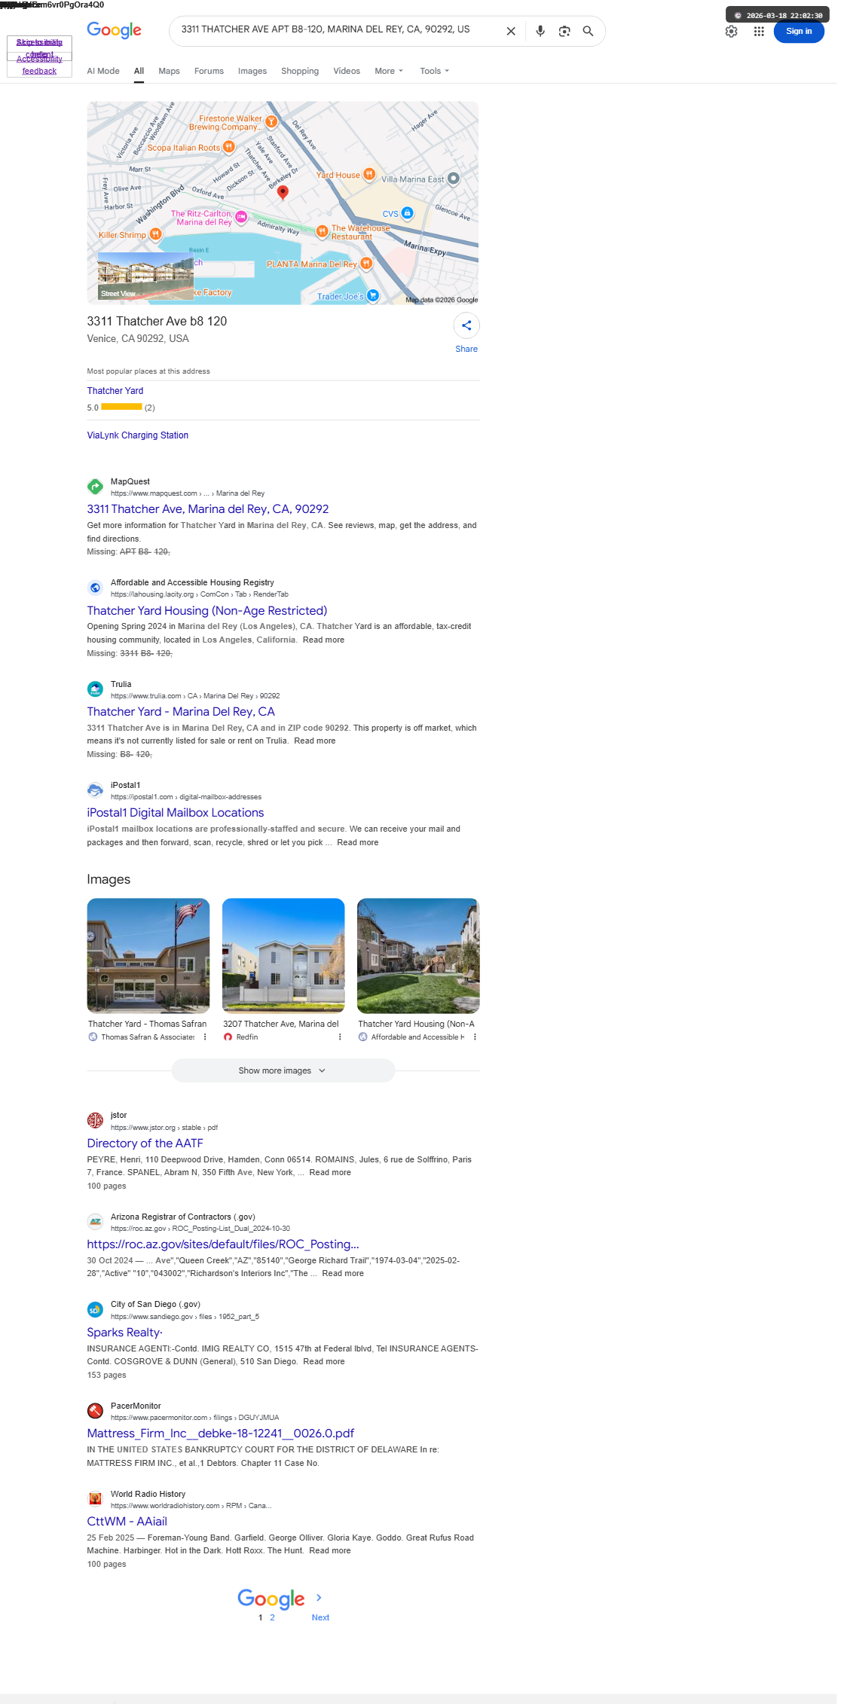Open search by image camera icon

[564, 31]
